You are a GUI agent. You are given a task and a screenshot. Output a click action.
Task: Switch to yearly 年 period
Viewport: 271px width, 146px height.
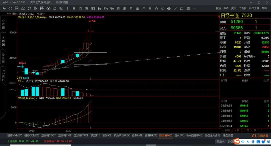click(144, 9)
